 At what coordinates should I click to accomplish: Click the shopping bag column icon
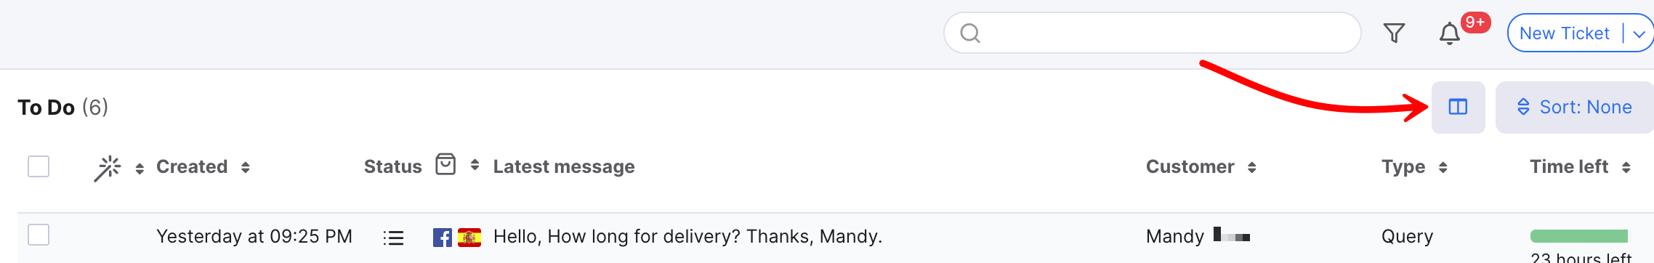445,164
